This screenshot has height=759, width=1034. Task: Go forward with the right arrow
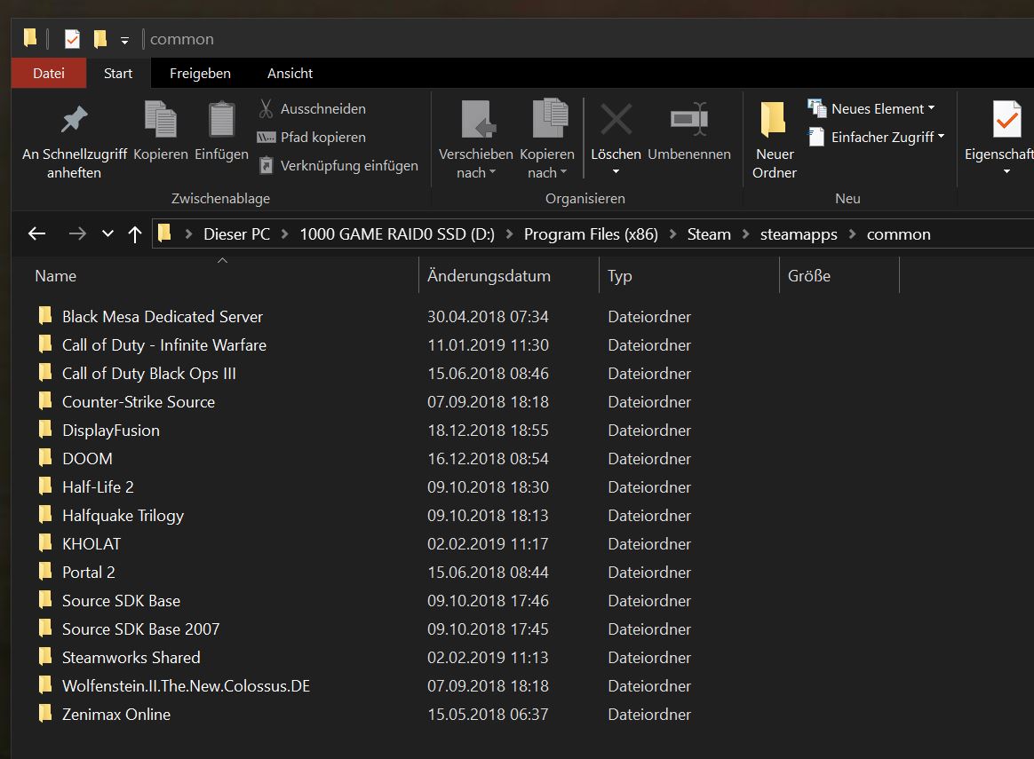point(77,233)
